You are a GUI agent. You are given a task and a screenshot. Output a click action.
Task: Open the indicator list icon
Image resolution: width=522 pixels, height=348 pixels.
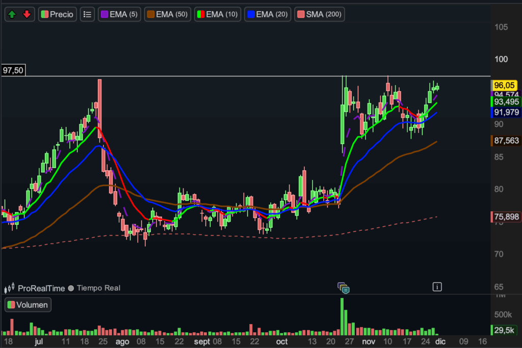(x=88, y=14)
